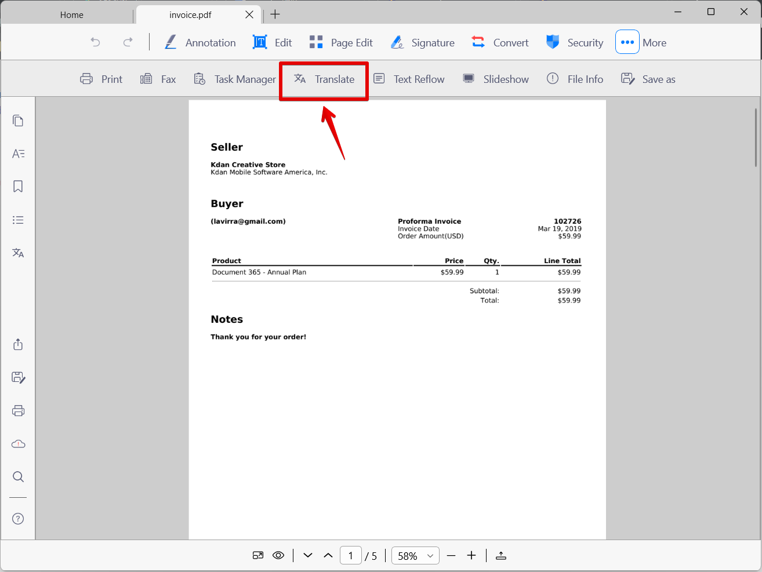Click the page number input field

pos(351,555)
